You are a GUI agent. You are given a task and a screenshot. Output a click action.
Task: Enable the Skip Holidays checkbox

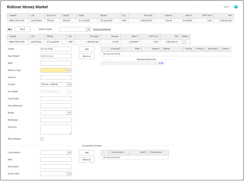42,139
